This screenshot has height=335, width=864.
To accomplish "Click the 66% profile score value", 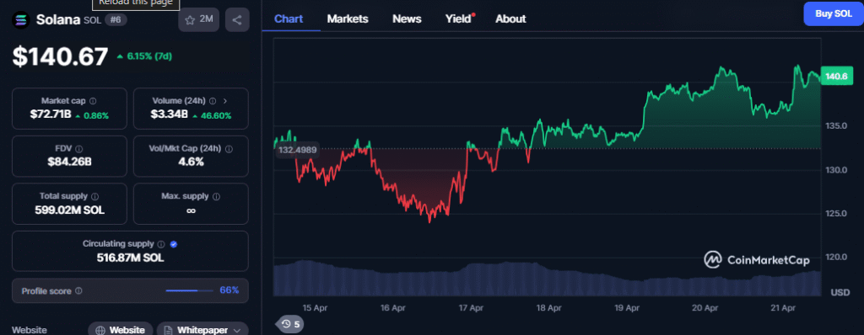I will [x=229, y=290].
